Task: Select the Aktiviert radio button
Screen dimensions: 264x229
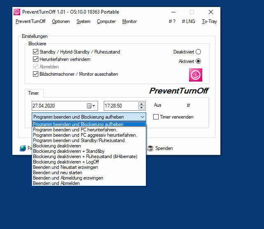Action: click(199, 61)
